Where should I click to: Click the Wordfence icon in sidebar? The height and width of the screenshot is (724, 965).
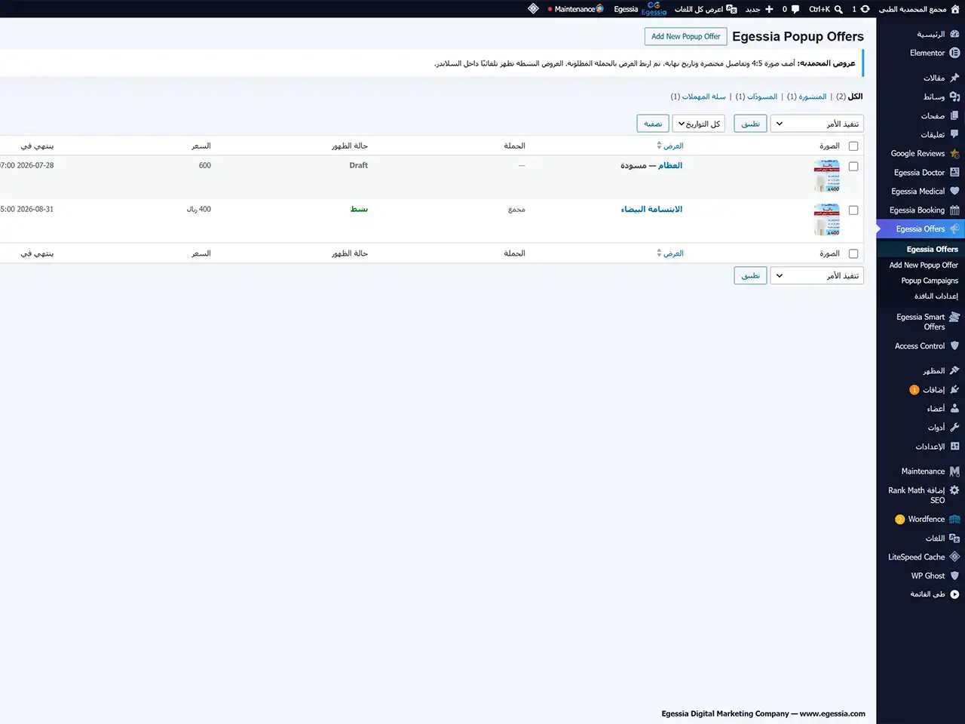954,519
